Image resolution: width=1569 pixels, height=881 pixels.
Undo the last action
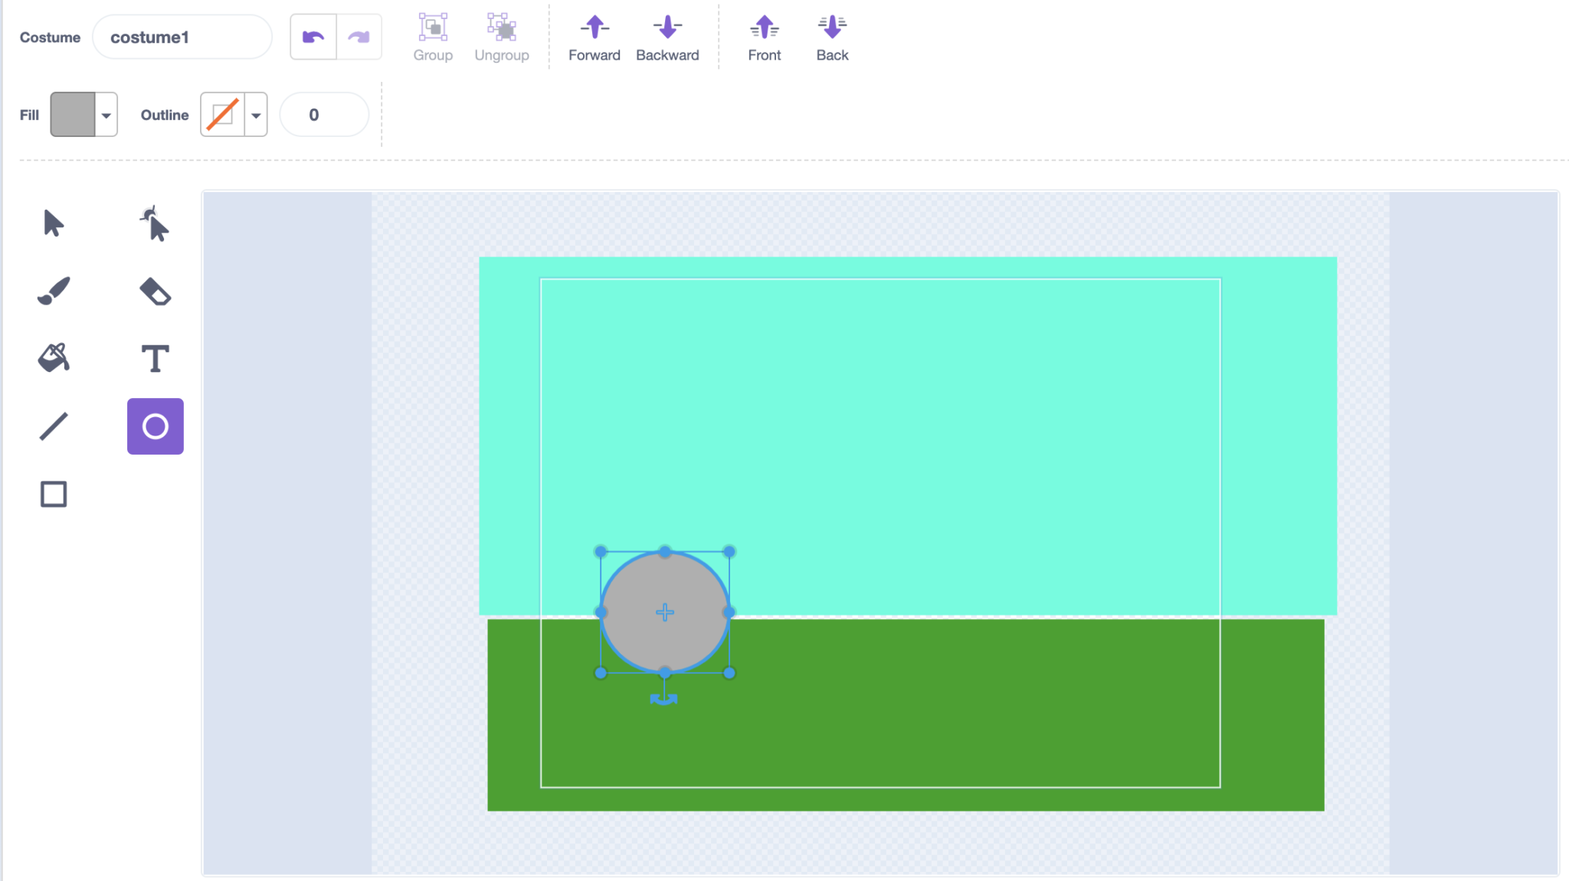tap(313, 35)
